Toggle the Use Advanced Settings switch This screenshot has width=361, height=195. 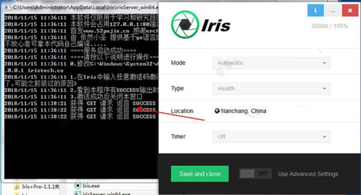[x=255, y=174]
